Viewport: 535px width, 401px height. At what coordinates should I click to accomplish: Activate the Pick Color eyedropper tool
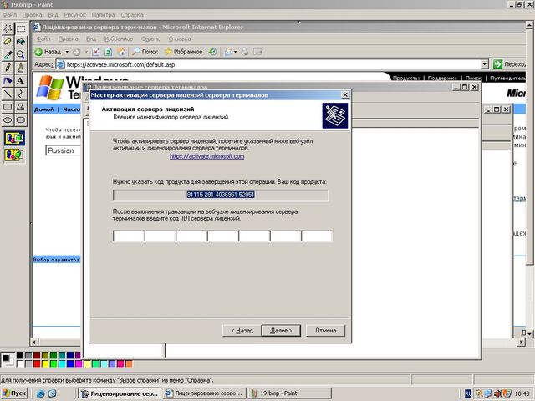coord(8,54)
